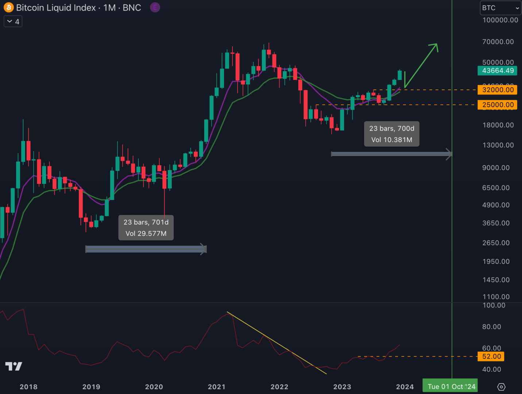The width and height of the screenshot is (522, 394).
Task: Click the purple E badge icon
Action: [x=155, y=8]
